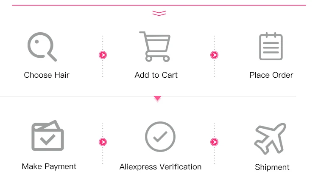318x183 pixels.
Task: Click the pink arrow after Make Payment
Action: pos(103,142)
